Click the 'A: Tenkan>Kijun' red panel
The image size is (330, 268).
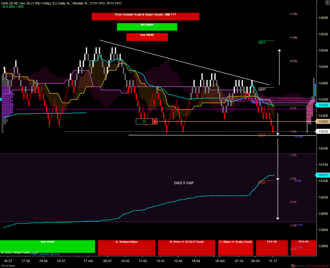click(x=127, y=247)
